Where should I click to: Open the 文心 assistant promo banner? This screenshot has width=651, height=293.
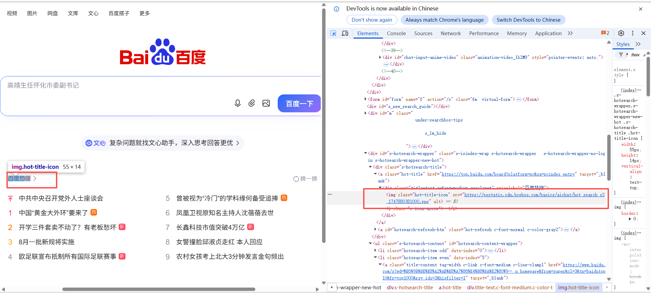pos(163,143)
